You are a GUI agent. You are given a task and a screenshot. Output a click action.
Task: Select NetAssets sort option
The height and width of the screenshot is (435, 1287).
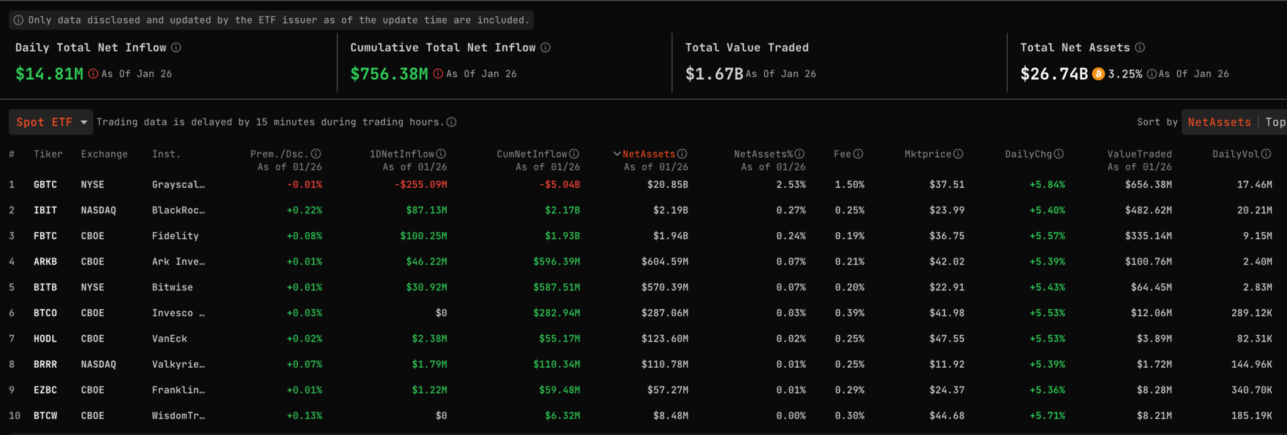(1219, 122)
